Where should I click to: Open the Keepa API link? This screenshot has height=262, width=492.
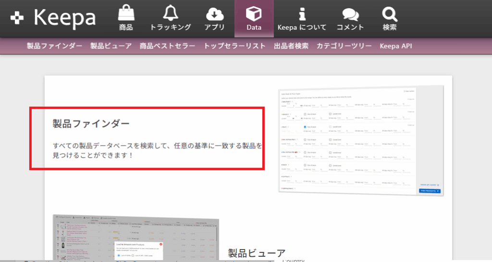tap(396, 46)
